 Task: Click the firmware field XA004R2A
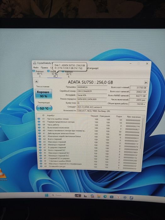click(x=92, y=87)
